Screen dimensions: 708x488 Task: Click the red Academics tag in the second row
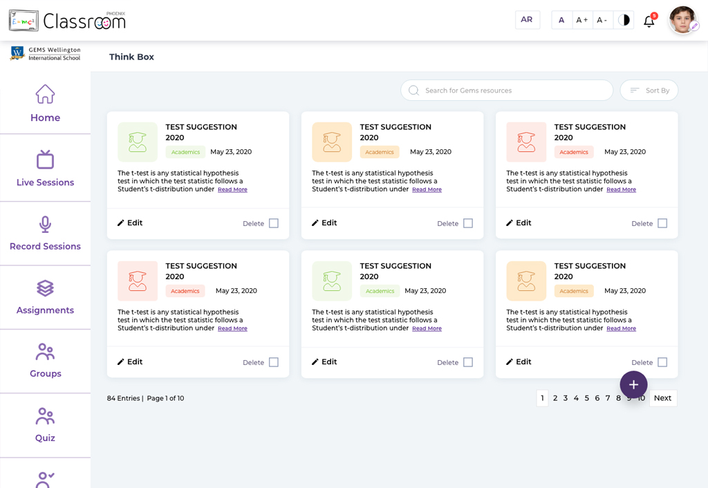click(x=185, y=291)
